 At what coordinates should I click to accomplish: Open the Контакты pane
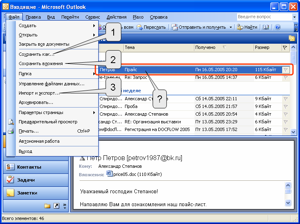(x=36, y=167)
